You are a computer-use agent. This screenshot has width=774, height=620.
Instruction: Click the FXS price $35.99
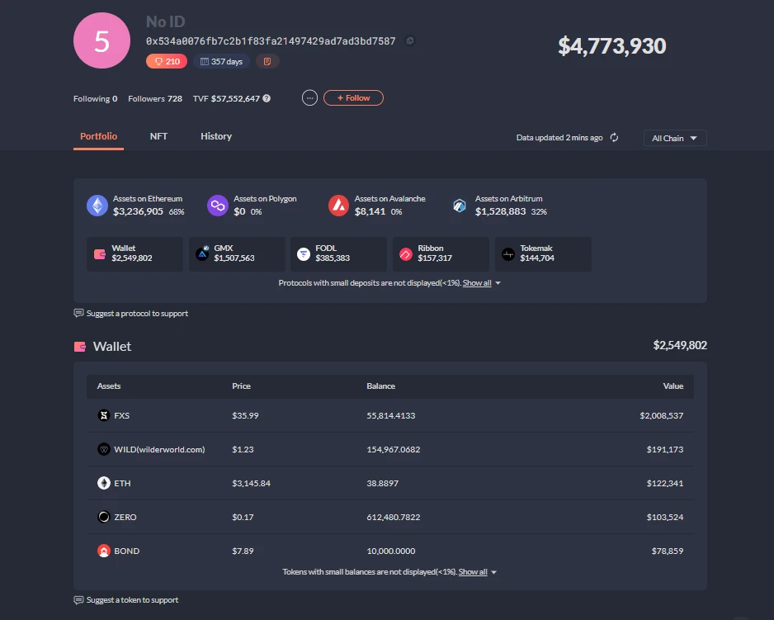click(245, 415)
